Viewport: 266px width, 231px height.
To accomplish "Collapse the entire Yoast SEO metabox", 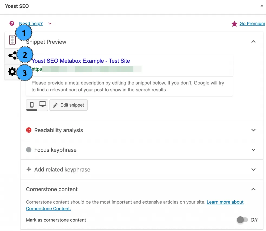I will click(x=261, y=5).
